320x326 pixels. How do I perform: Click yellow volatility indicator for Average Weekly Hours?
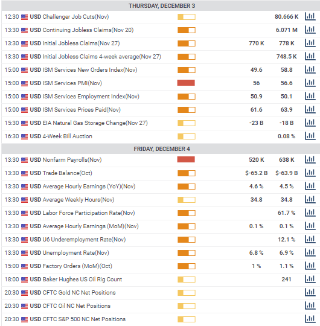coord(187,200)
